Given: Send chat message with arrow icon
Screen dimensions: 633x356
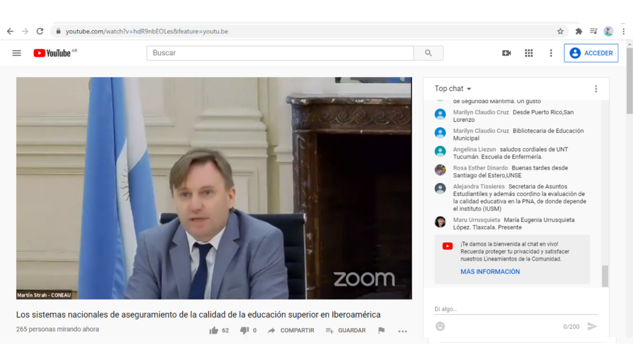Looking at the screenshot, I should [x=592, y=326].
